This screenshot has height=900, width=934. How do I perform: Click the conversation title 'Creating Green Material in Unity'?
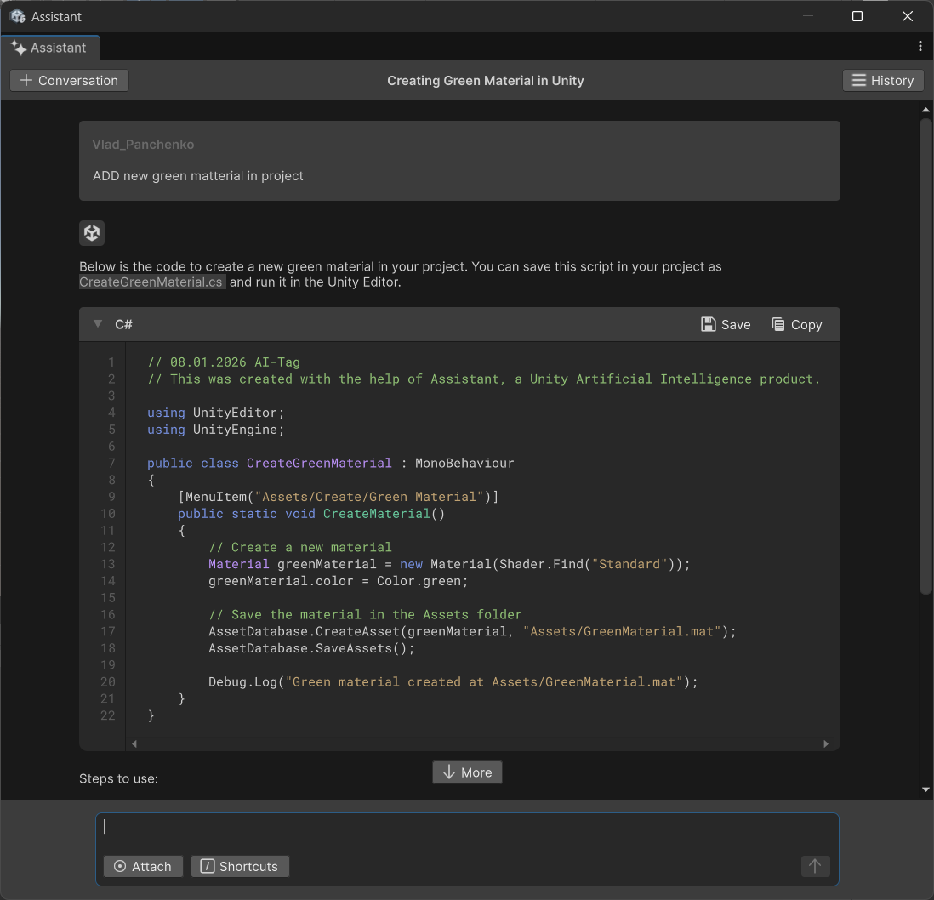point(486,81)
